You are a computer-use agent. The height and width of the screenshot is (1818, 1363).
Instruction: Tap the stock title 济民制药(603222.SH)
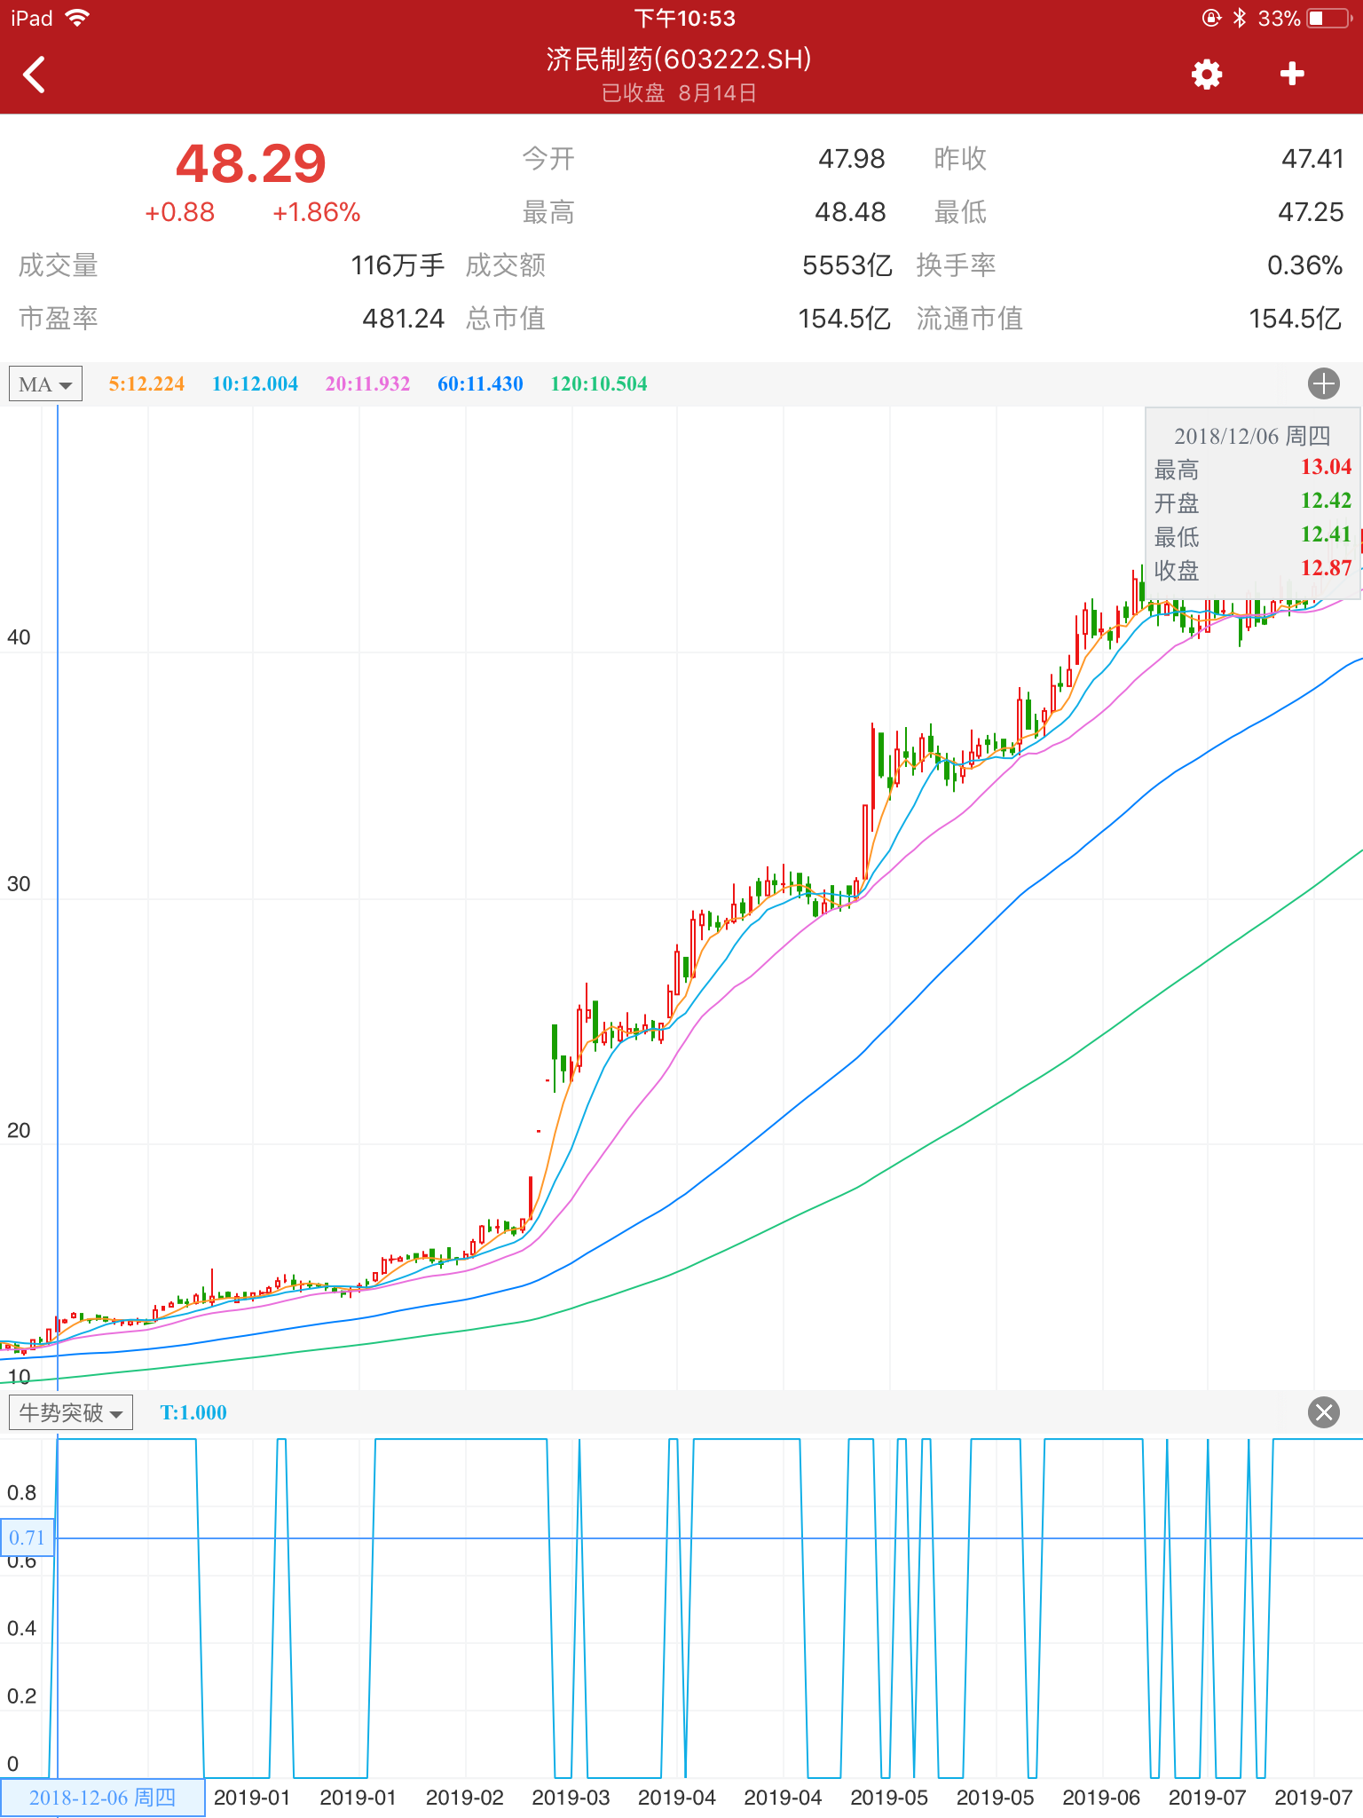click(679, 59)
